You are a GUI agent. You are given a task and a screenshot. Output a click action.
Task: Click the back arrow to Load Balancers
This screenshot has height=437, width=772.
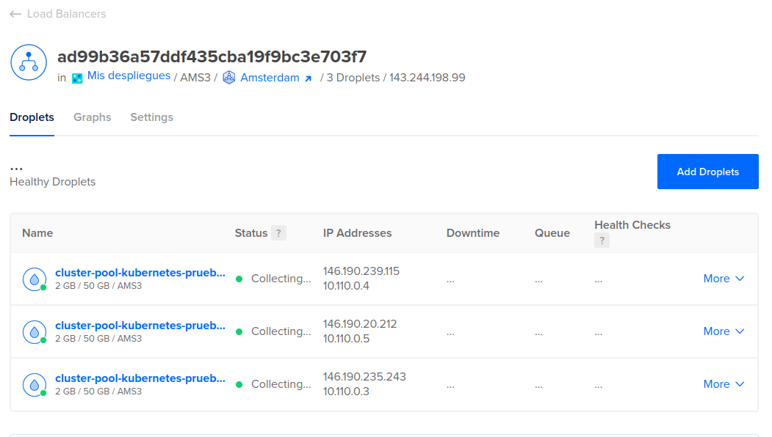coord(15,14)
